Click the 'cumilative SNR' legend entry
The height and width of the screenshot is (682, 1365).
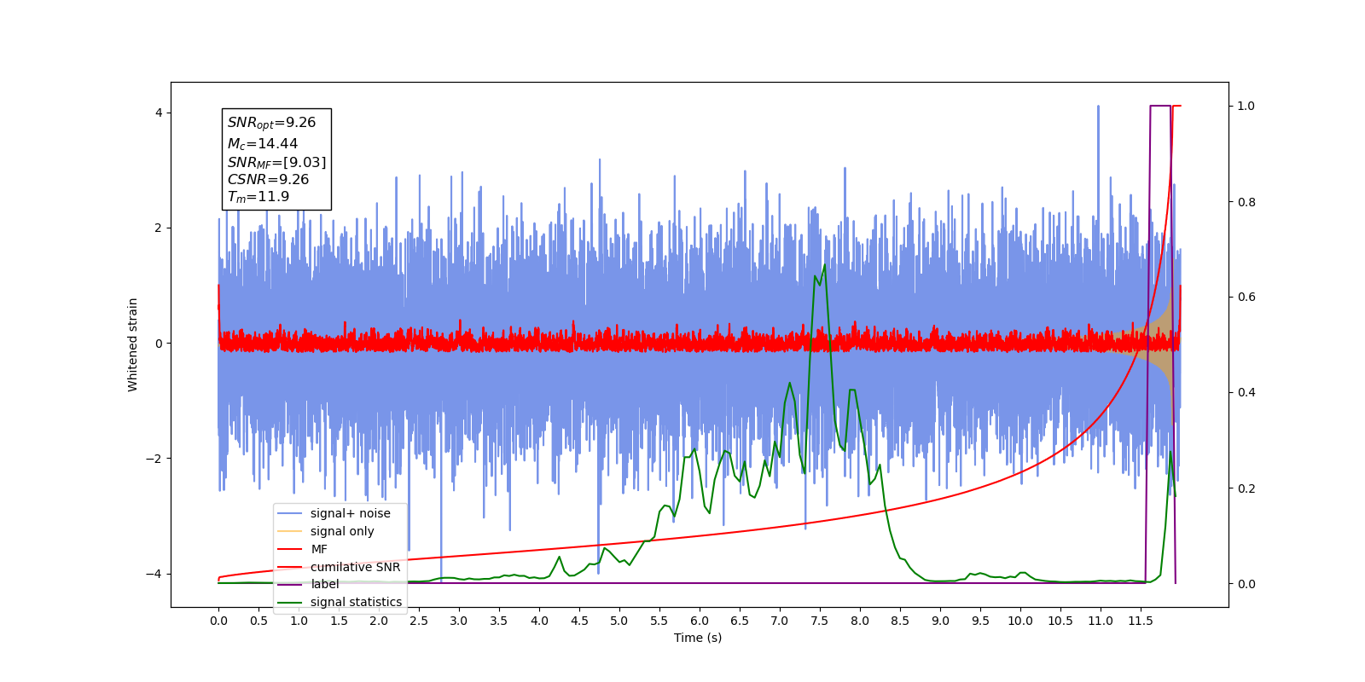355,567
